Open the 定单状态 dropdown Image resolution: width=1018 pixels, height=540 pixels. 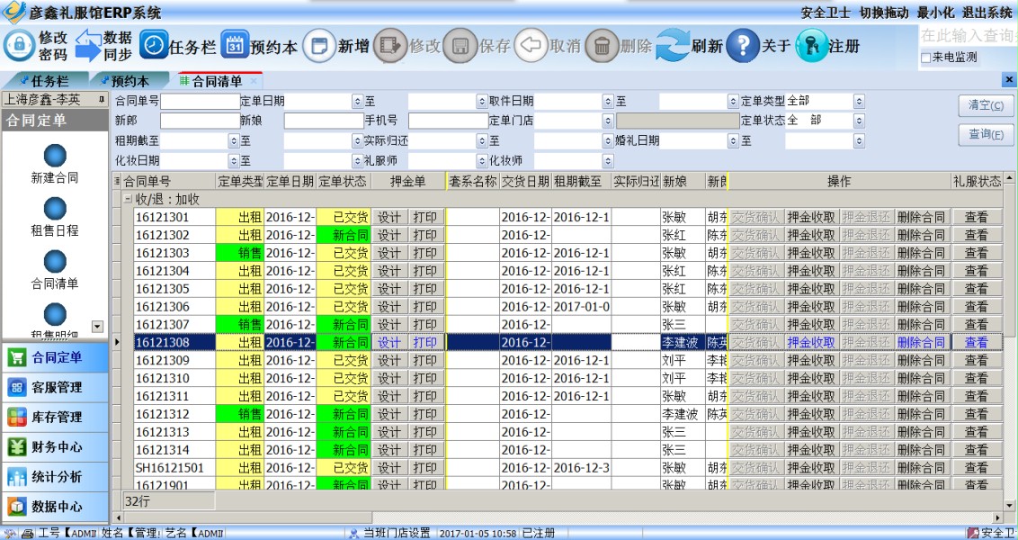click(859, 121)
